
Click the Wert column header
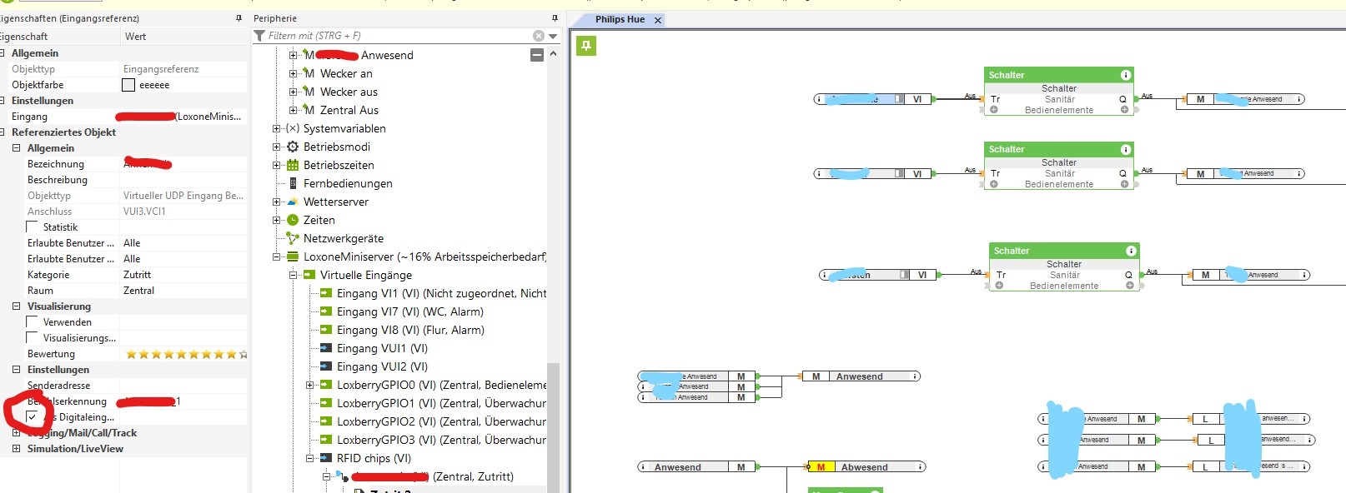pyautogui.click(x=183, y=37)
